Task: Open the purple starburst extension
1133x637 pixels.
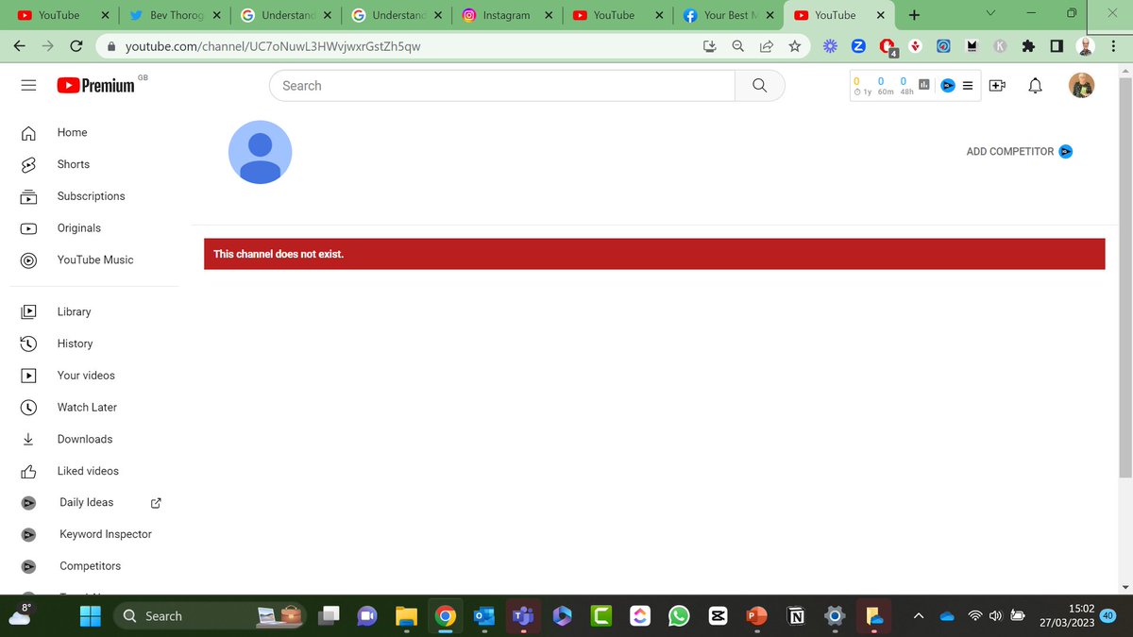Action: click(830, 46)
